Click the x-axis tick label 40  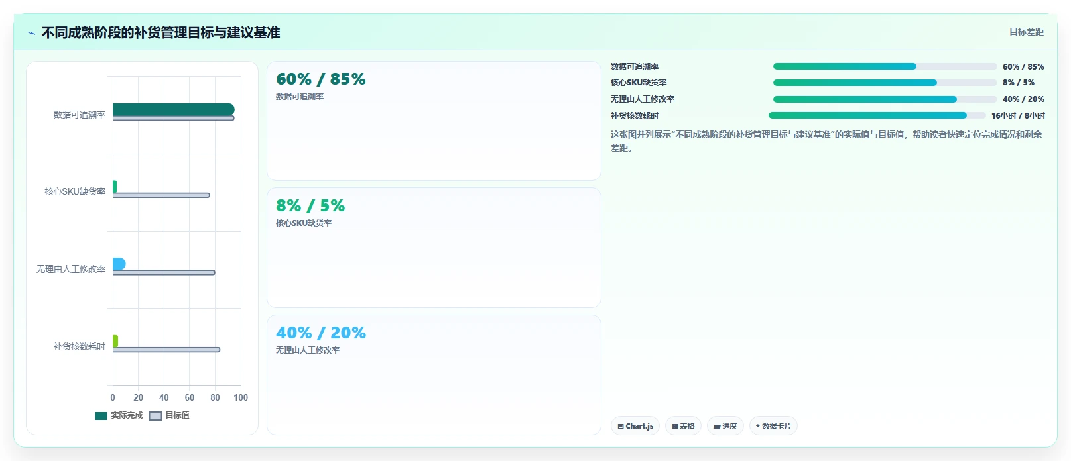[164, 397]
